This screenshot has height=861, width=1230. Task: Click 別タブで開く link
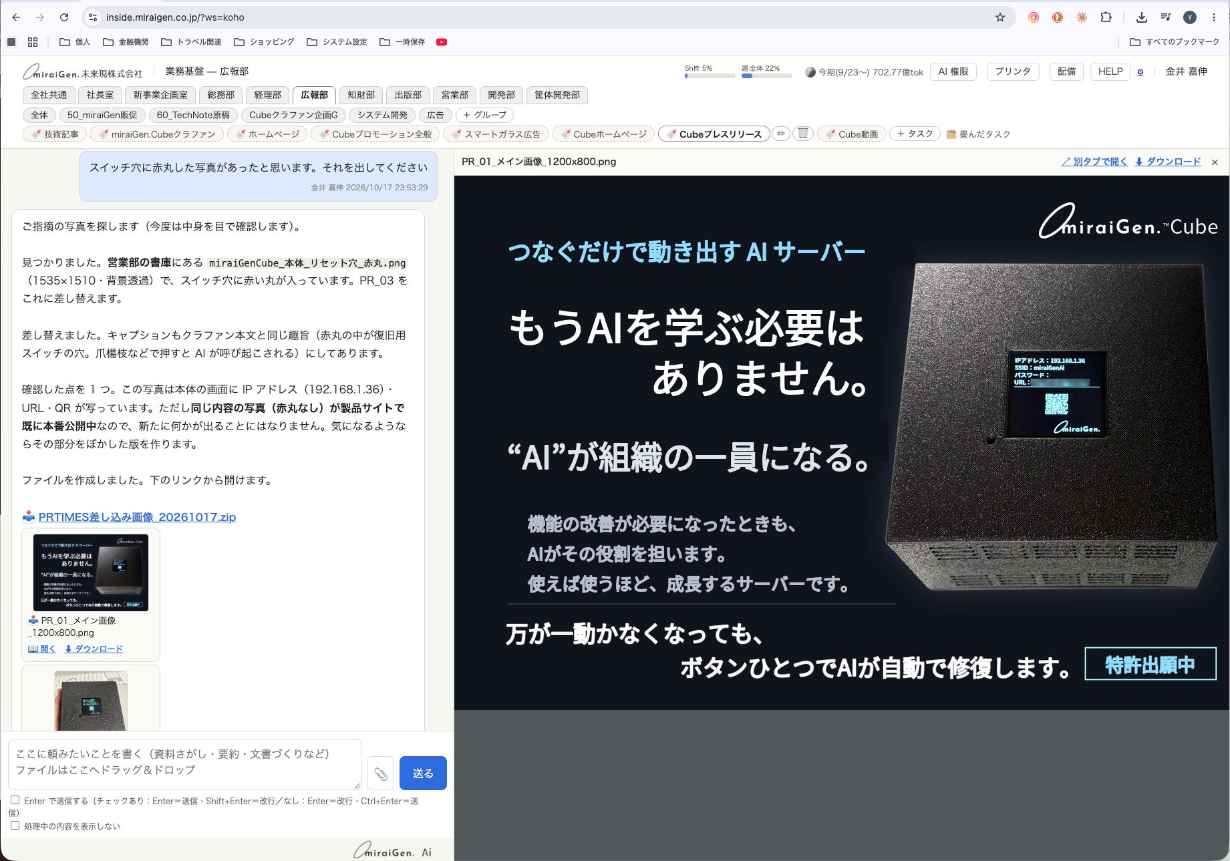(1094, 162)
